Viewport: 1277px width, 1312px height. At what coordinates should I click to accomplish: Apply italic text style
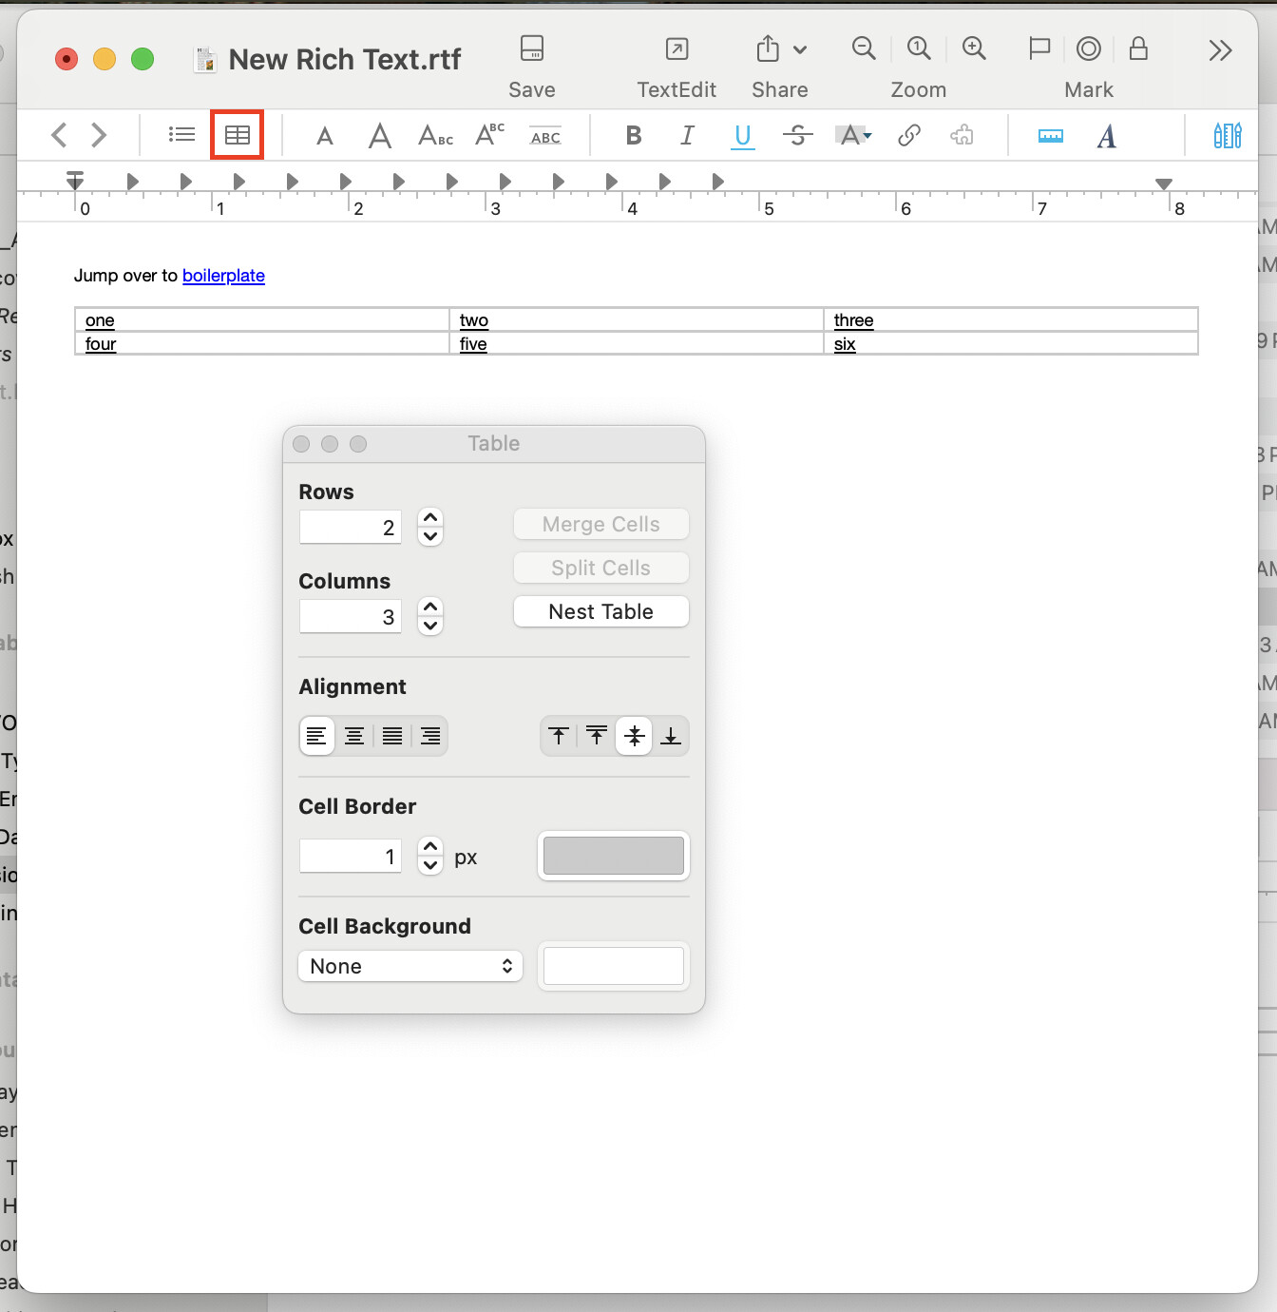(x=687, y=135)
